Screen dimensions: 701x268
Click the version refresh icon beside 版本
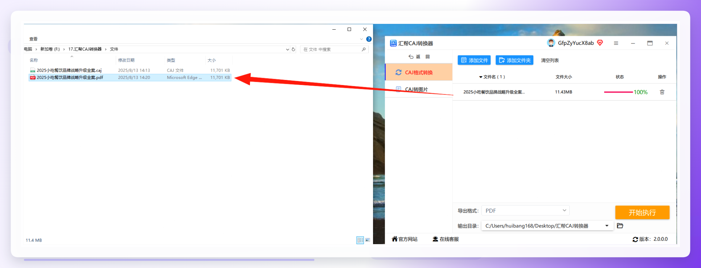635,239
